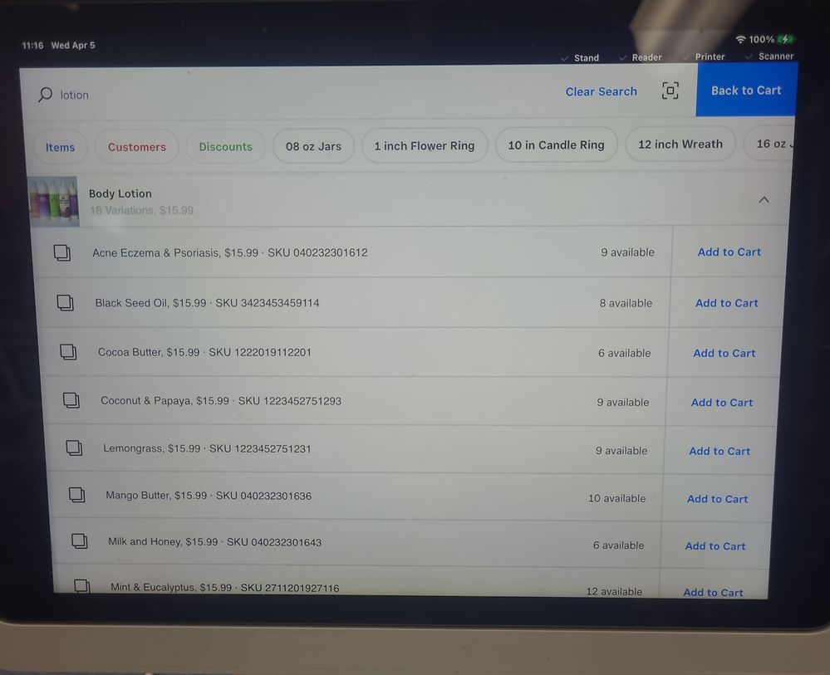Add Mint & Eucalyptus lotion to cart
Image resolution: width=830 pixels, height=675 pixels.
click(x=713, y=591)
